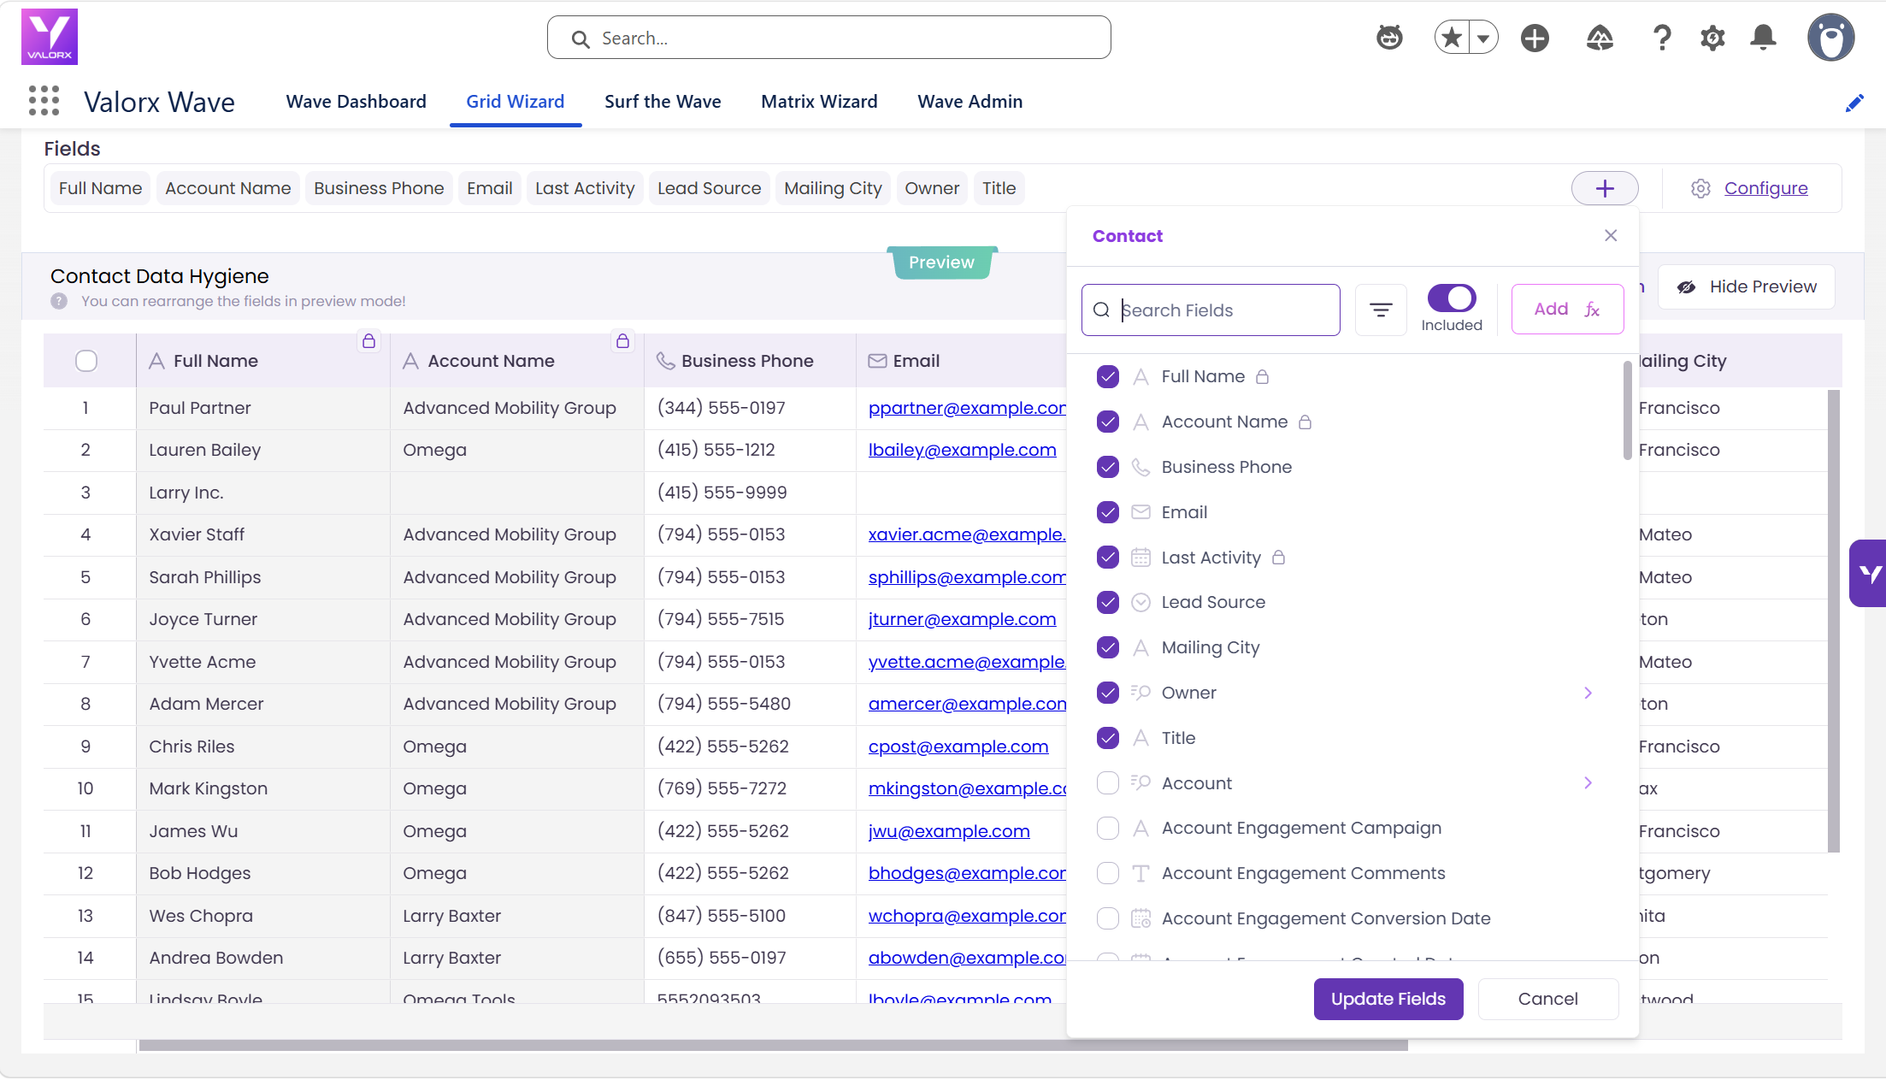Toggle the Included switch
This screenshot has height=1080, width=1886.
1452,298
